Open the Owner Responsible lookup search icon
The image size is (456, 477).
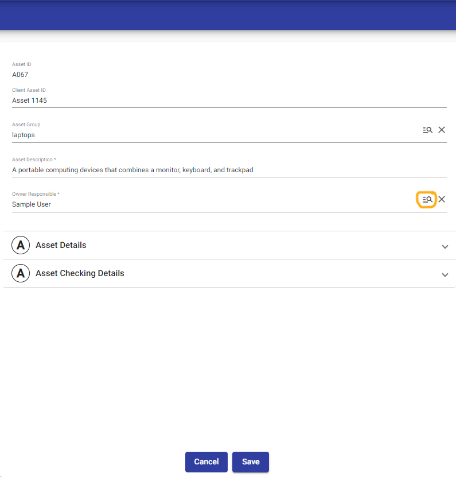427,200
